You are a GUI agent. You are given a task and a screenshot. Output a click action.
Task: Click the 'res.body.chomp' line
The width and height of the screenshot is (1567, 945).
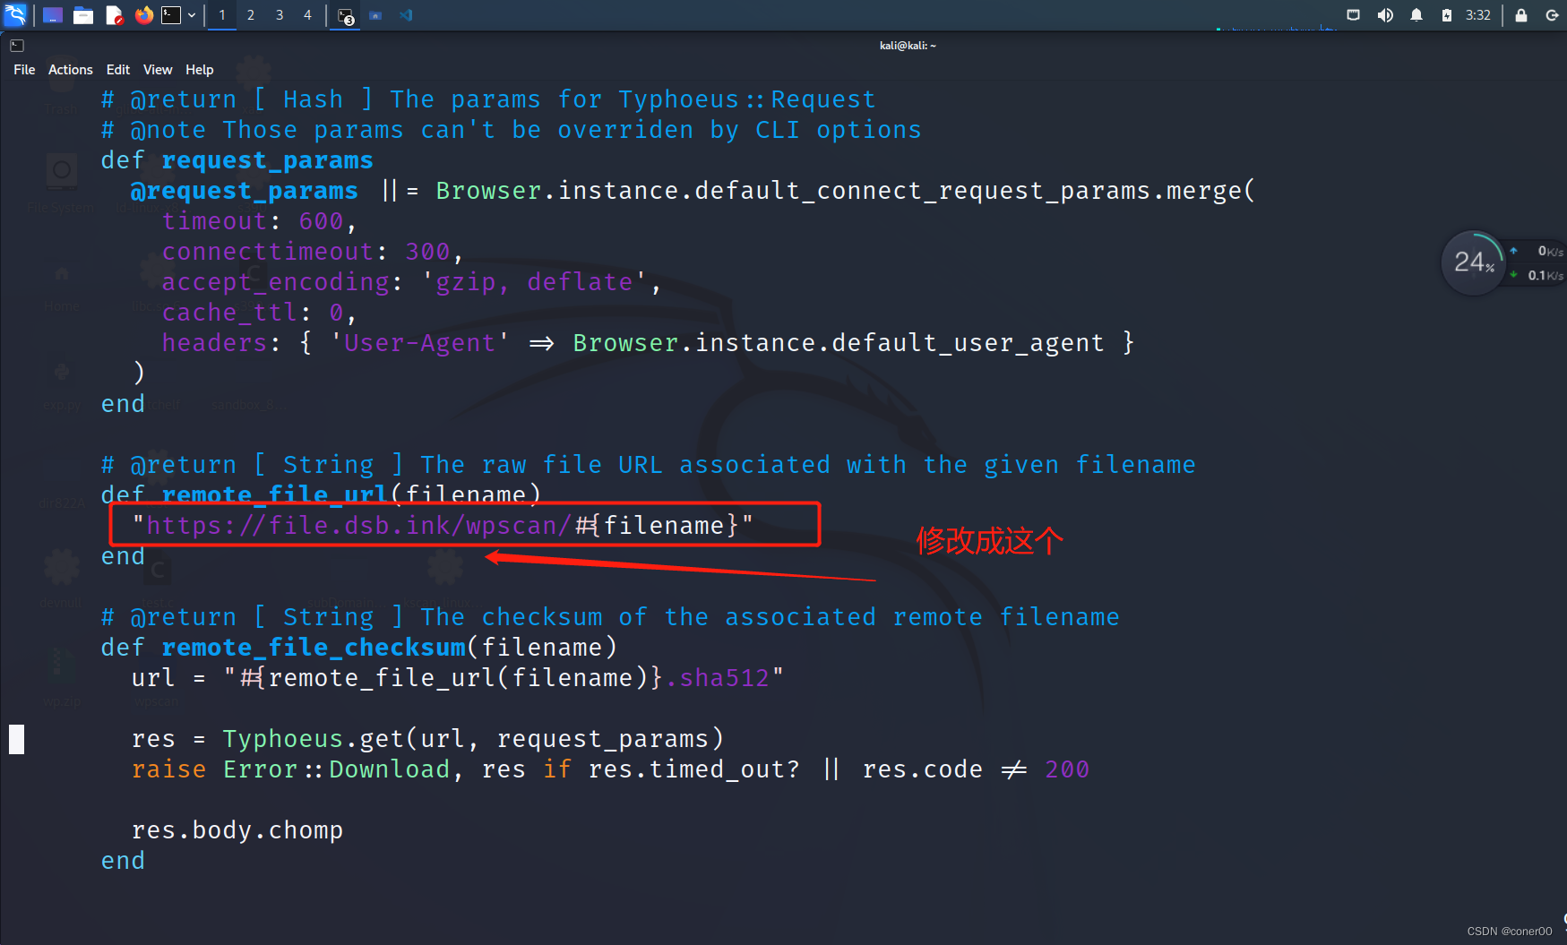[237, 830]
